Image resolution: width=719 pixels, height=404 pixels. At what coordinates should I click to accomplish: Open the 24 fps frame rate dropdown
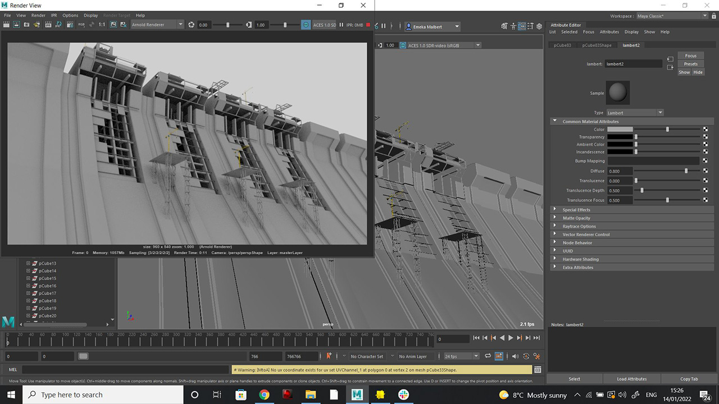(x=461, y=356)
